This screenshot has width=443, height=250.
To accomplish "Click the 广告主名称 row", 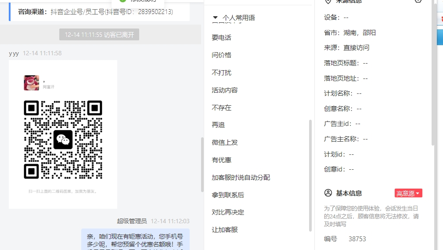I will tap(346, 139).
